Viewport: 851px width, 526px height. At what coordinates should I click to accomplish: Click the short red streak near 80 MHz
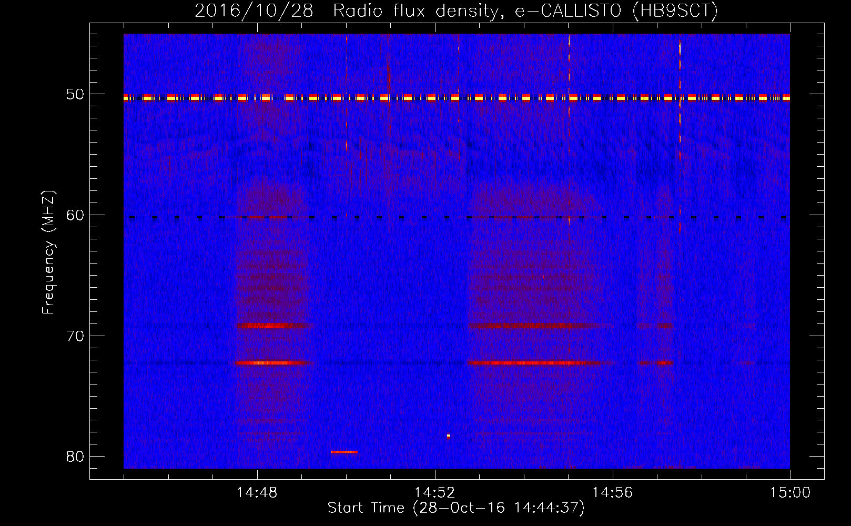click(344, 452)
